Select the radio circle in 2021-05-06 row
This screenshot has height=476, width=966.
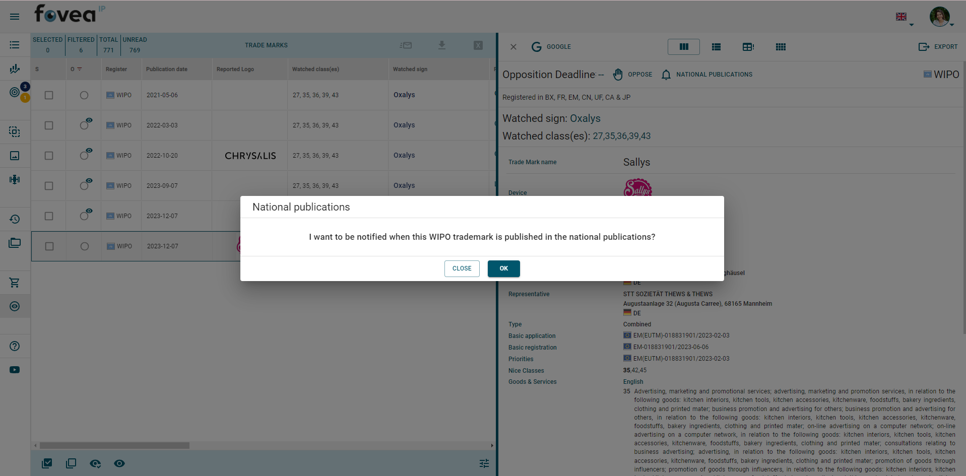(84, 95)
